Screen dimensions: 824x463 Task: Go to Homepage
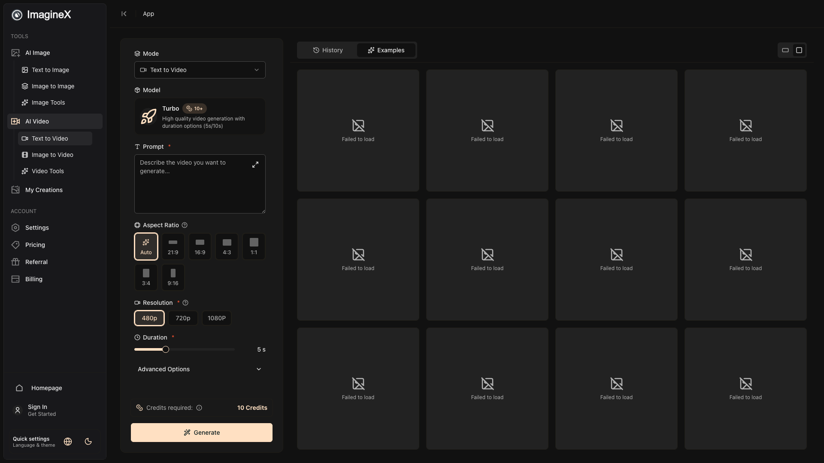[x=55, y=388]
